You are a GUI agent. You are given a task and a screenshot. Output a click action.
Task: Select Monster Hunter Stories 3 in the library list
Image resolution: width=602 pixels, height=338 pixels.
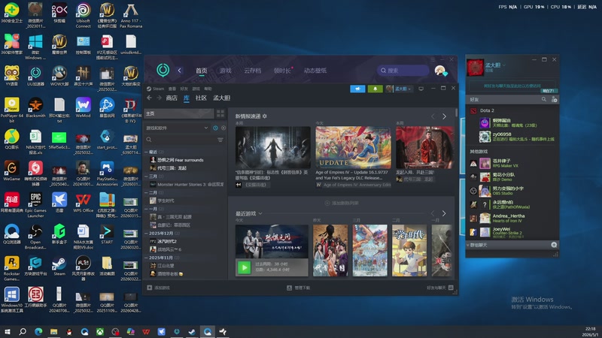pyautogui.click(x=187, y=184)
